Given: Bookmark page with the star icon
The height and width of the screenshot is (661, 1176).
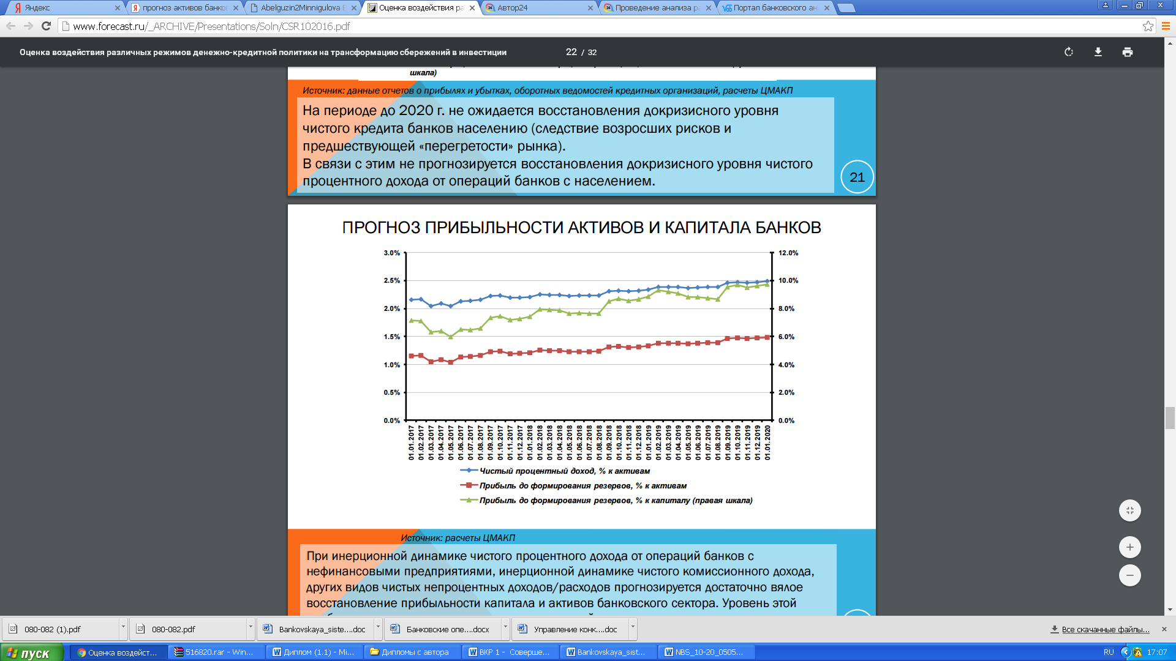Looking at the screenshot, I should (1148, 26).
